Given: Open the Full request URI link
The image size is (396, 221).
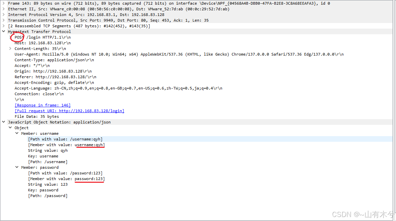Looking at the screenshot, I should pyautogui.click(x=69, y=111).
